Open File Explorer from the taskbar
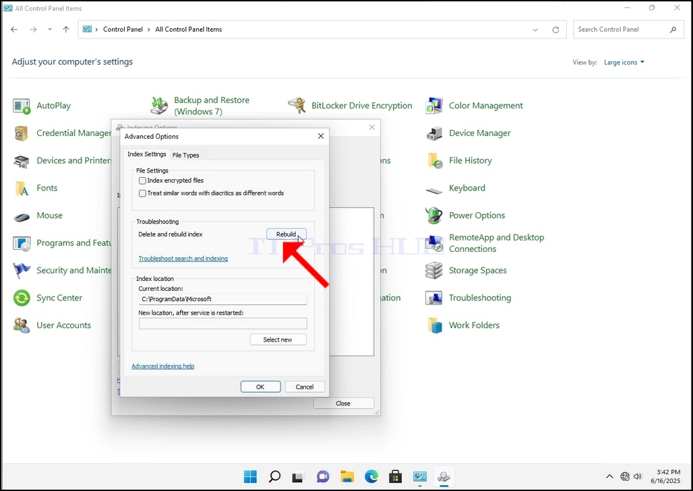 tap(347, 477)
